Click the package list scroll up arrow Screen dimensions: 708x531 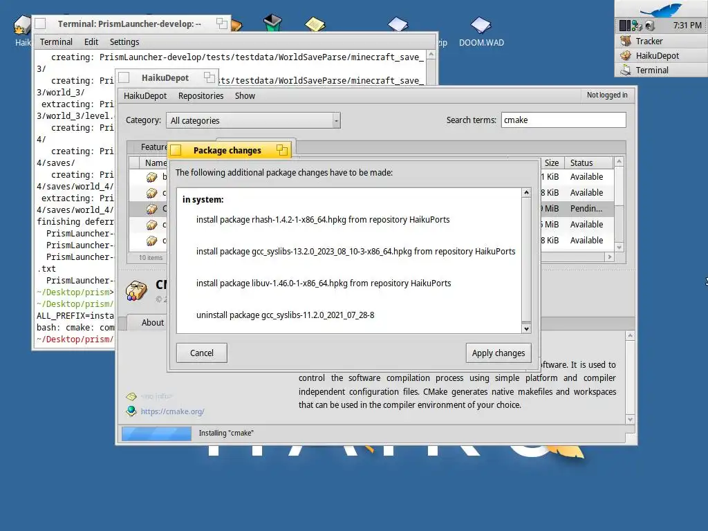click(619, 162)
